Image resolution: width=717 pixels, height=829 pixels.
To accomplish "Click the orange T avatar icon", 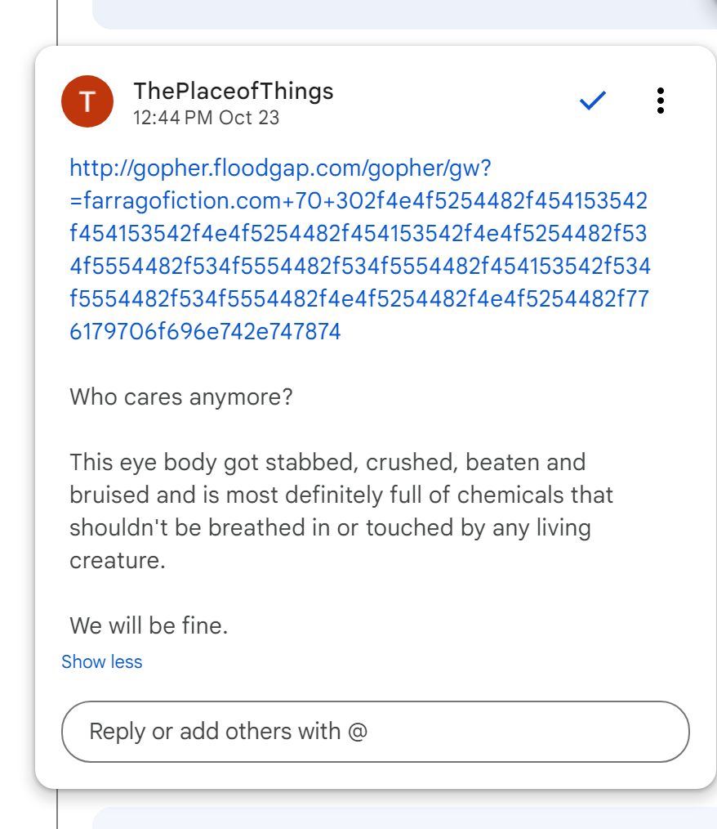I will (87, 101).
